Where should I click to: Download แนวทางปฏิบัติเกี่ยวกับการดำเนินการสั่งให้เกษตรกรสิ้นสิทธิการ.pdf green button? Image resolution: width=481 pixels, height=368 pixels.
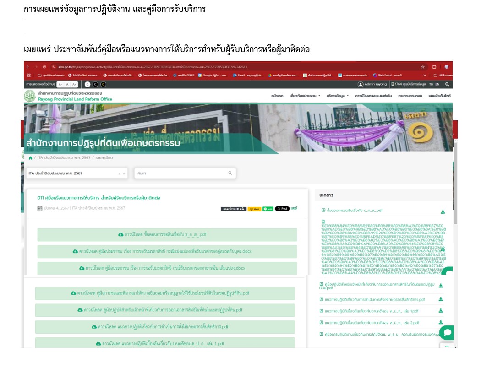click(165, 327)
